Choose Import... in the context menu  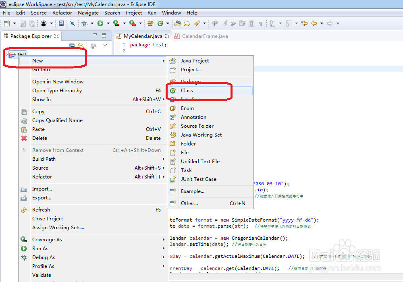[x=93, y=189]
